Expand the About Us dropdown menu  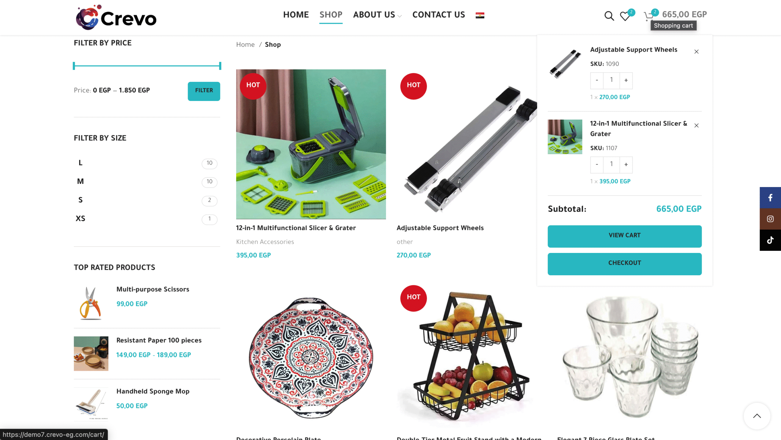point(377,15)
